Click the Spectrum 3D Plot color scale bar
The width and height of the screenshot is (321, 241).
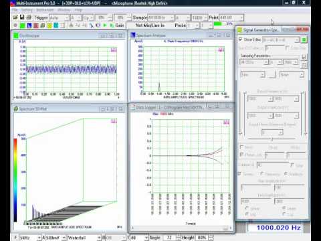15,180
